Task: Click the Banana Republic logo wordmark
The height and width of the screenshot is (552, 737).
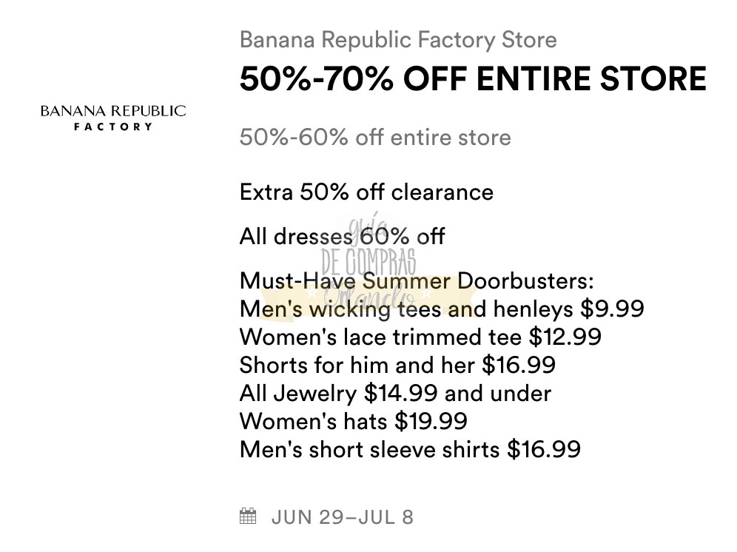Action: pos(113,111)
